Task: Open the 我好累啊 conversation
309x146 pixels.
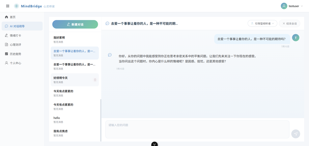Action: [x=75, y=40]
